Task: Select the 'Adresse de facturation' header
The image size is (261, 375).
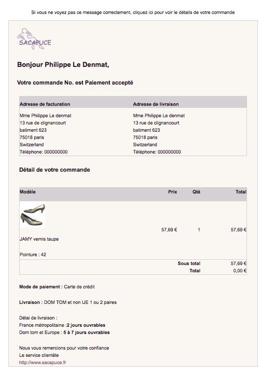Action: click(x=45, y=104)
